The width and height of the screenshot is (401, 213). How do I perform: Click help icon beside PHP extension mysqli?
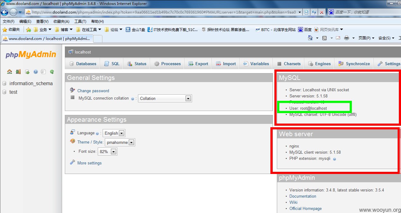334,159
